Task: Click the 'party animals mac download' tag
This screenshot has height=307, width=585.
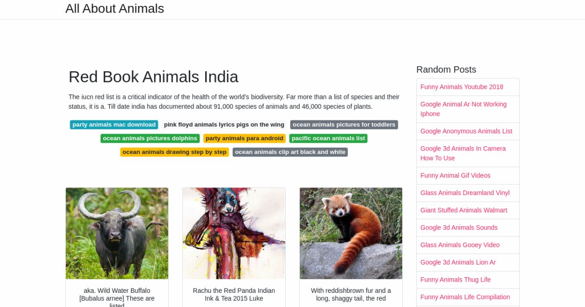Action: [114, 125]
